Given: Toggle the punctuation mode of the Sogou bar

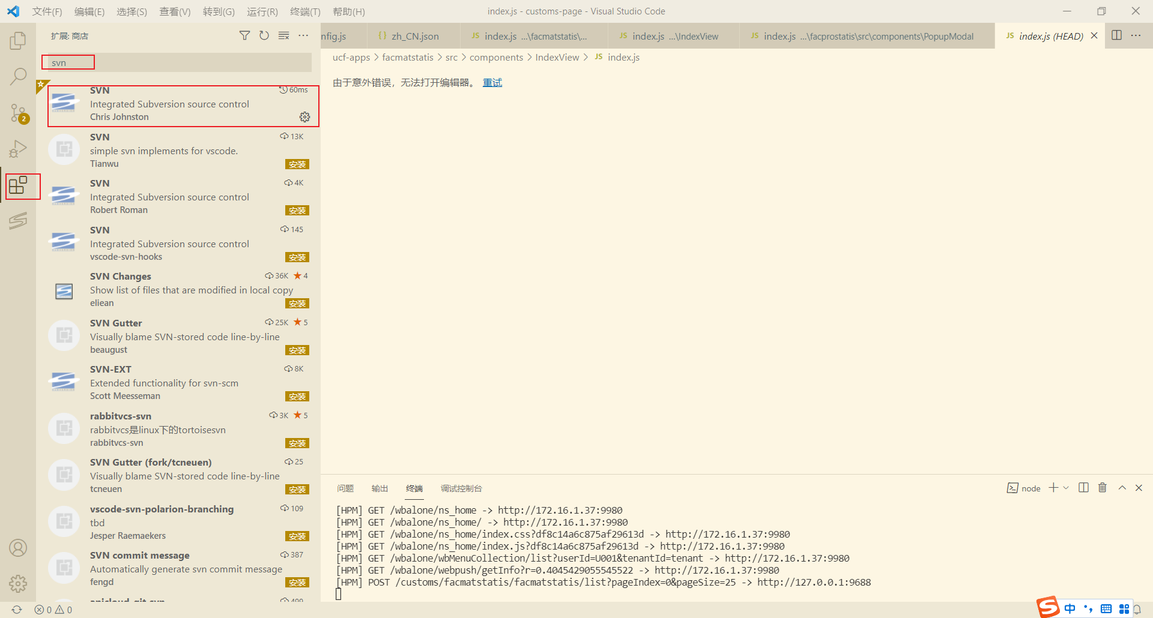Looking at the screenshot, I should click(x=1088, y=609).
